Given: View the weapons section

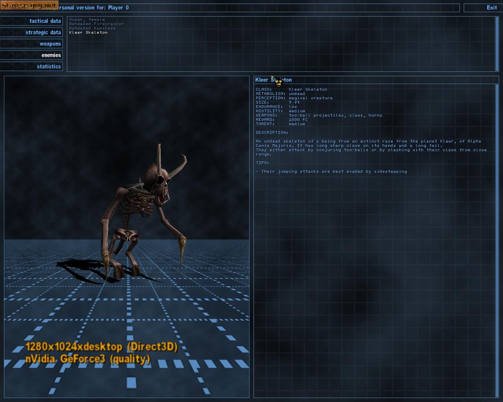Looking at the screenshot, I should pyautogui.click(x=50, y=44).
